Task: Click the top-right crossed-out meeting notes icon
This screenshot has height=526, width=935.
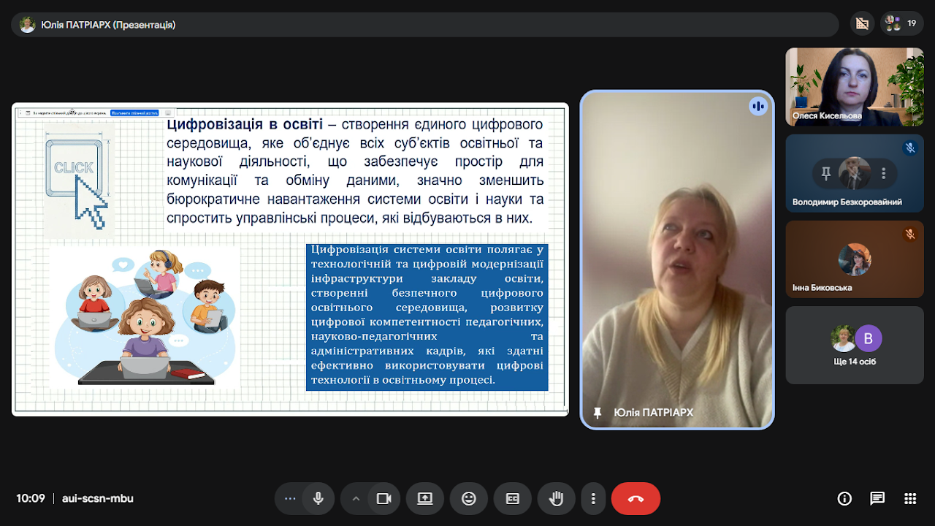Action: click(x=862, y=23)
